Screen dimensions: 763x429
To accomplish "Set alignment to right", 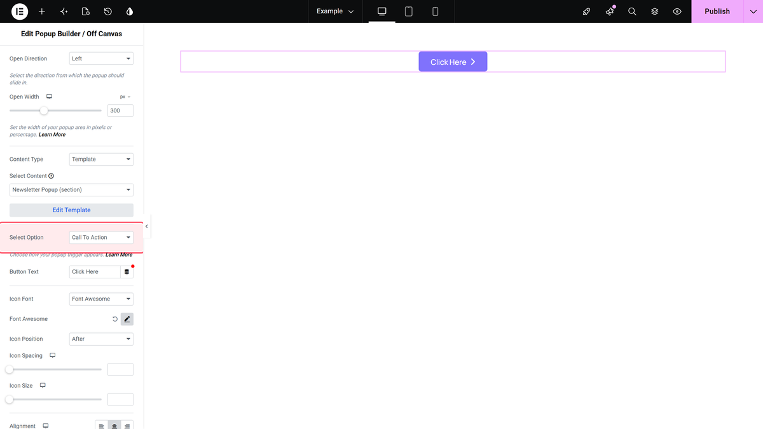I will pyautogui.click(x=127, y=425).
